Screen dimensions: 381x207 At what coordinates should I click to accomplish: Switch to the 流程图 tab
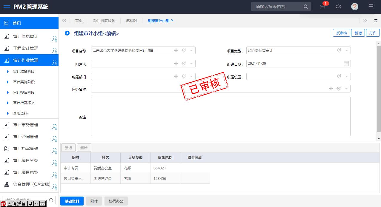131,21
